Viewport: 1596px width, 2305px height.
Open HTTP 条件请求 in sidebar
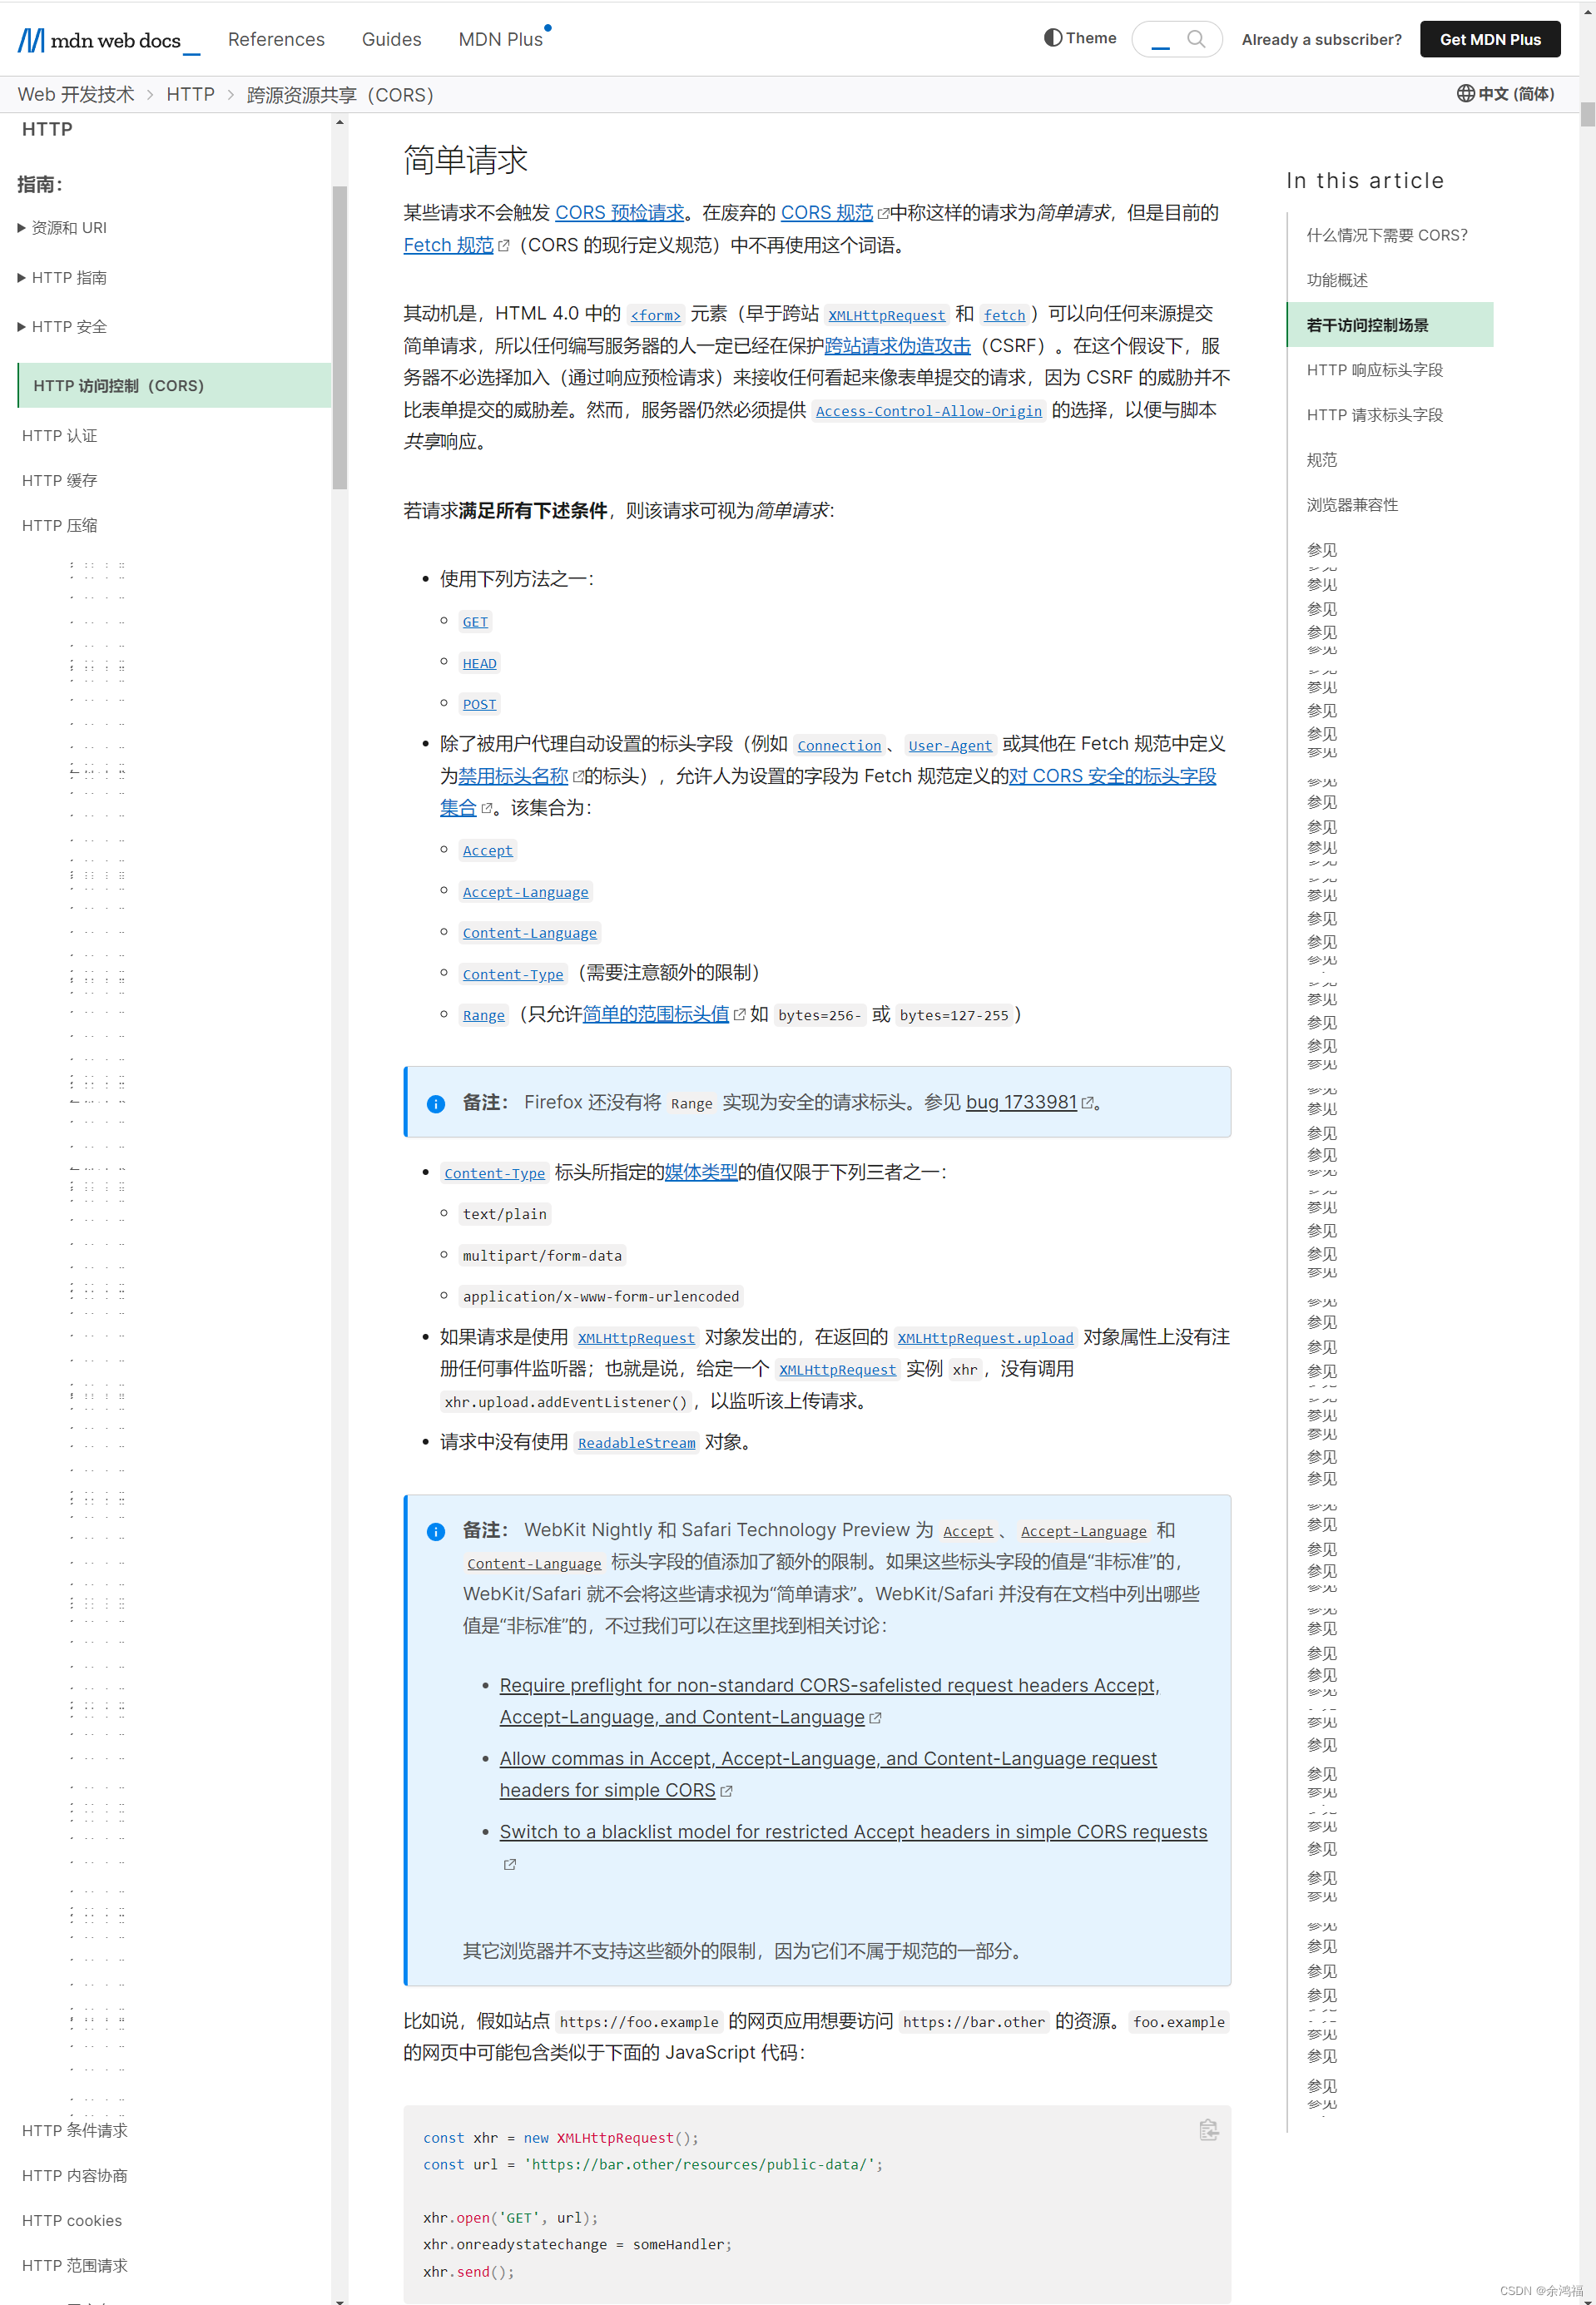coord(75,2131)
